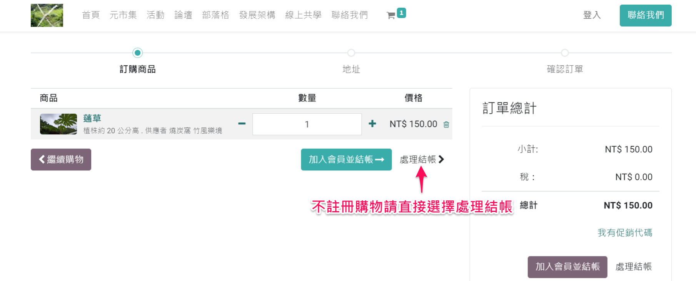This screenshot has height=281, width=696.
Task: Click the shopping cart icon in navbar
Action: (x=391, y=15)
